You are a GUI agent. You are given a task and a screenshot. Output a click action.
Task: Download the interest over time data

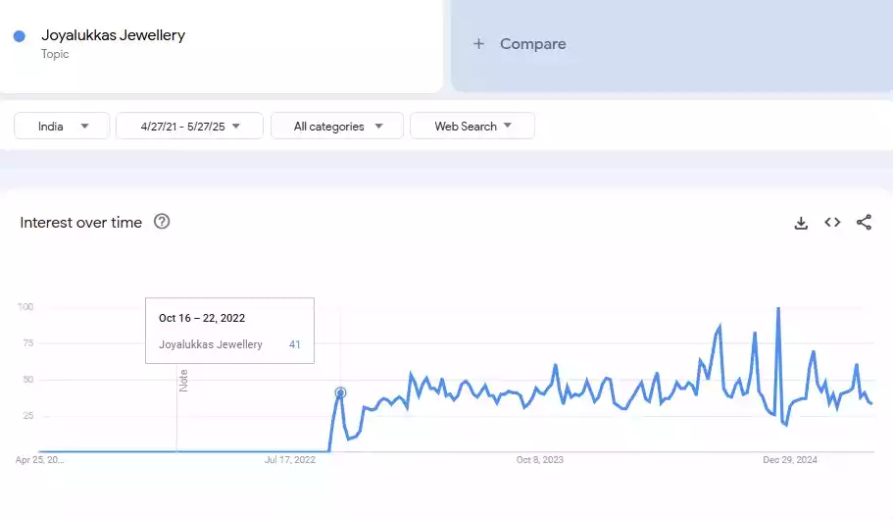[801, 223]
